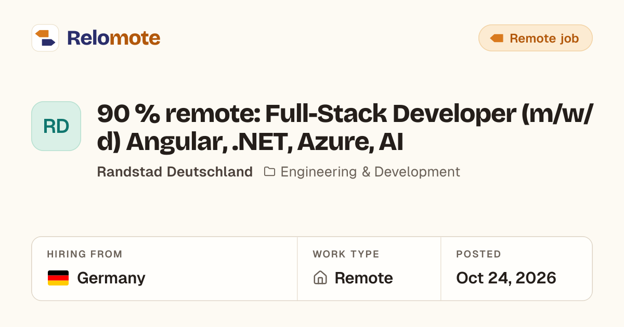Select the RD company avatar

[56, 126]
